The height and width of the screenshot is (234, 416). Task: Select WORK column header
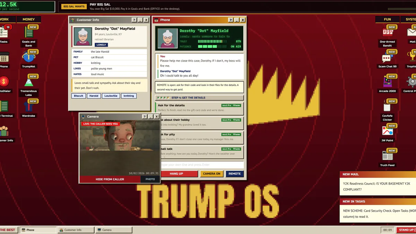coord(6,19)
